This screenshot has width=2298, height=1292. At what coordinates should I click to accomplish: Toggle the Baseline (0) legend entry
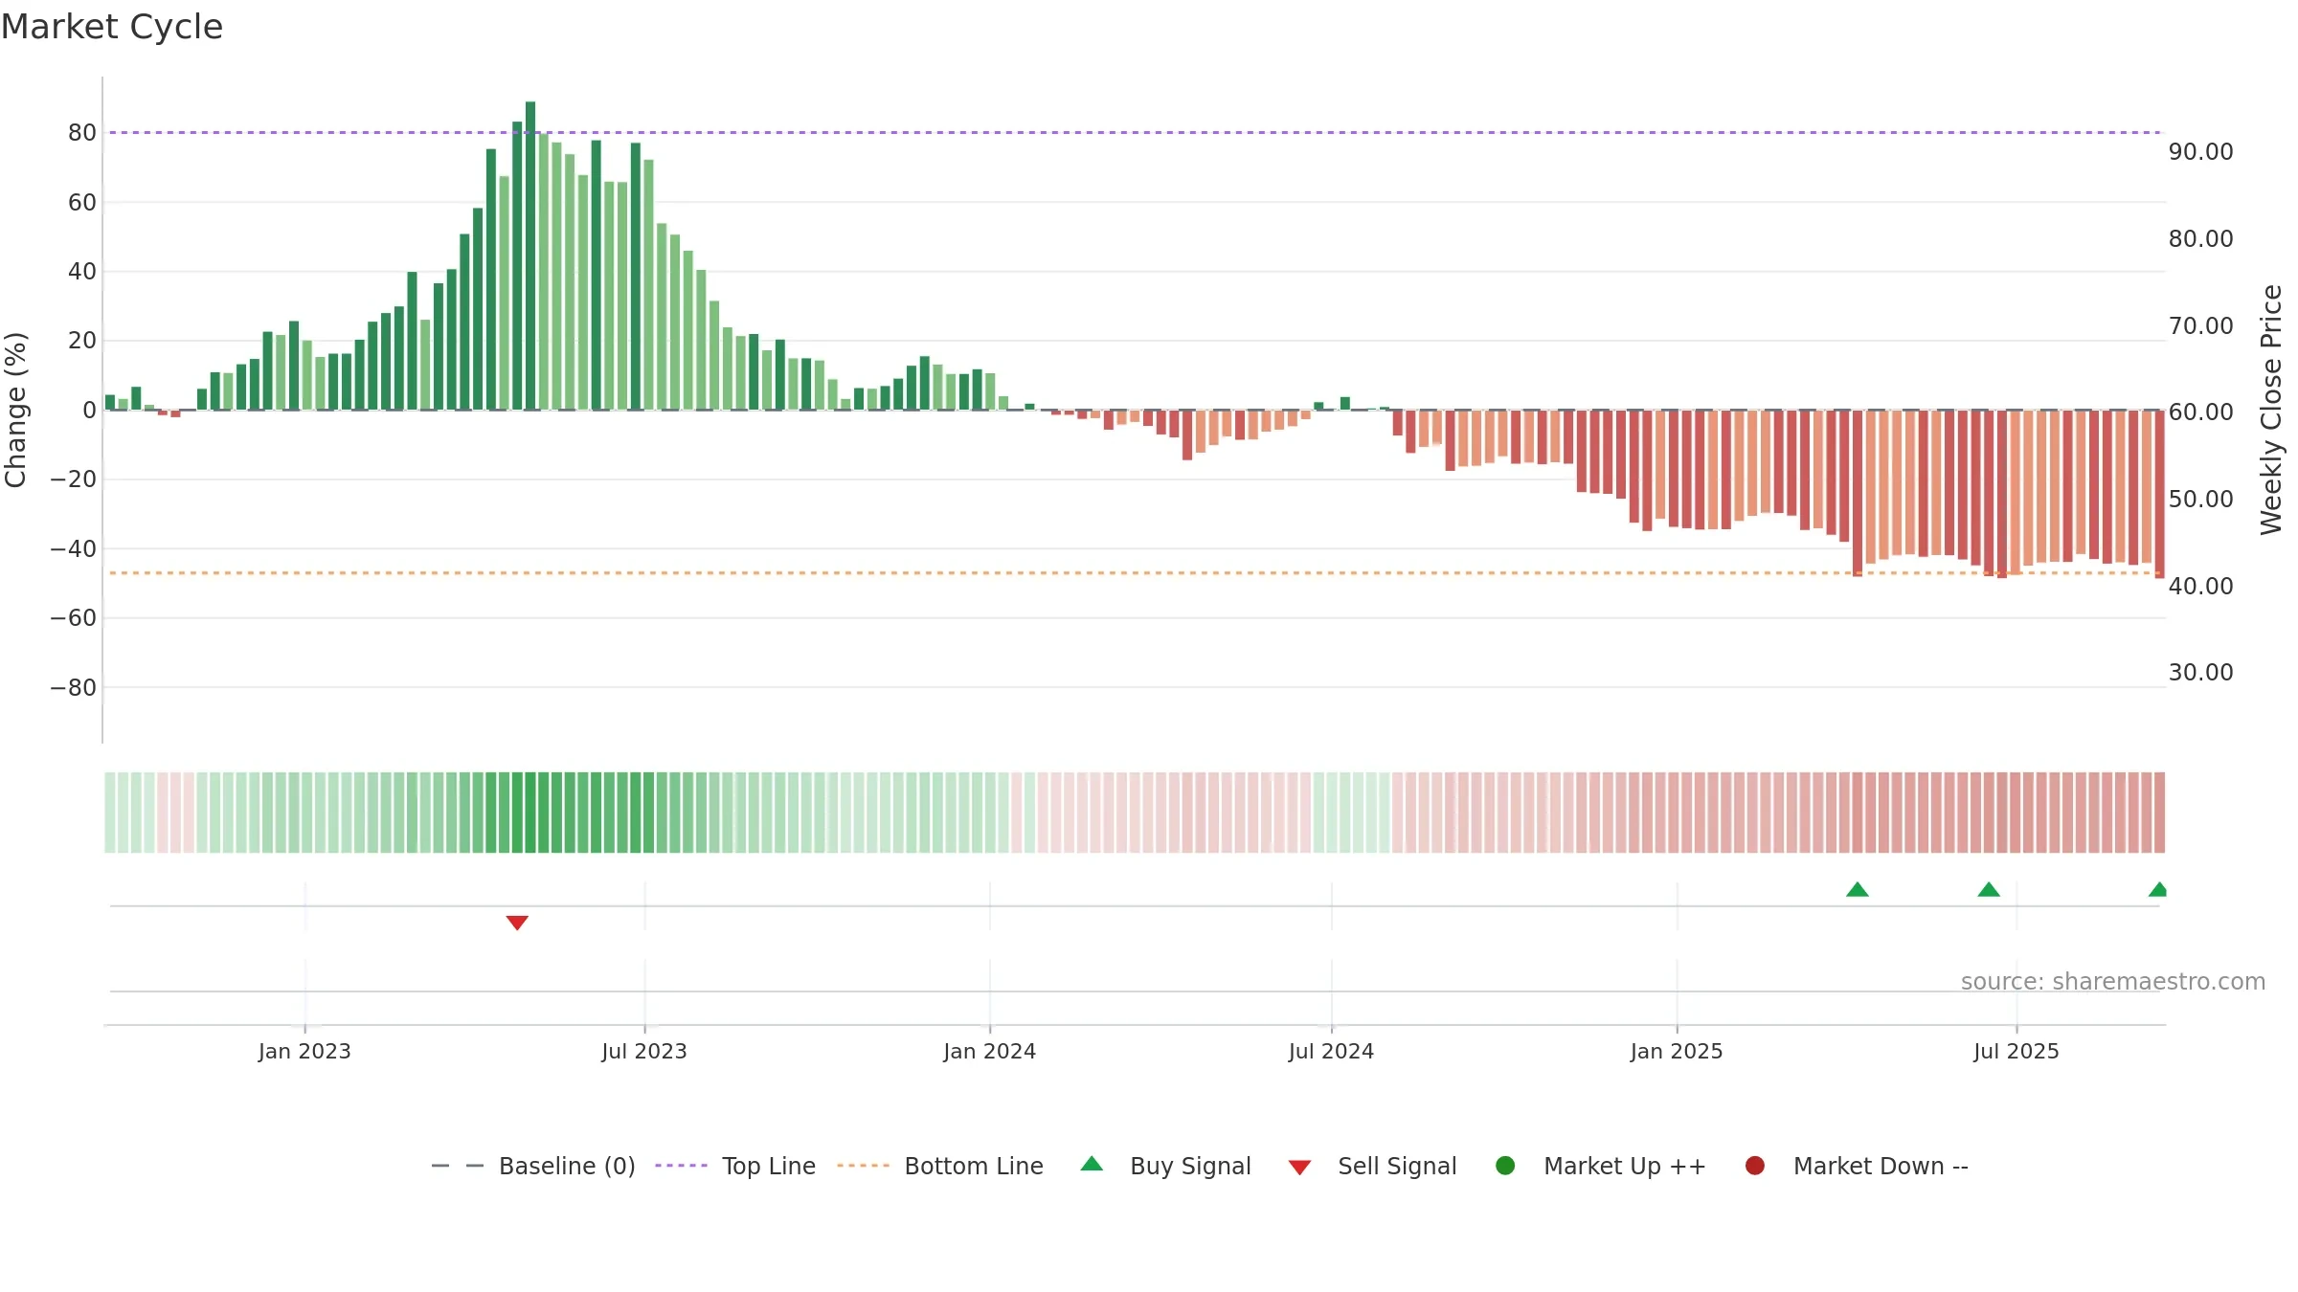[533, 1166]
